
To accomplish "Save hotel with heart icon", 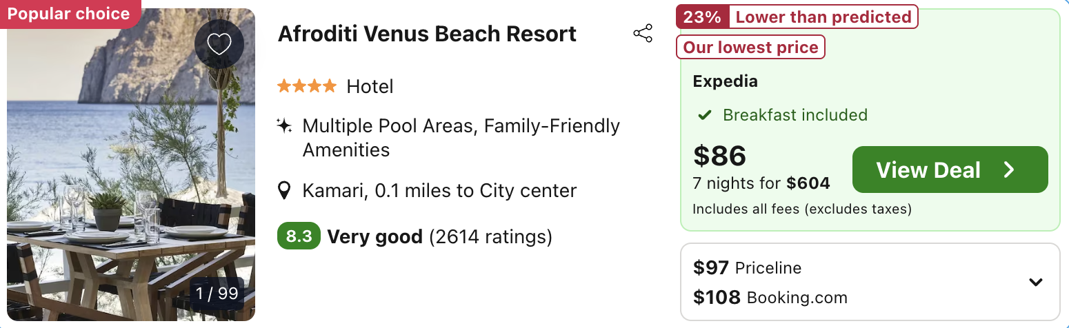I will [x=219, y=44].
